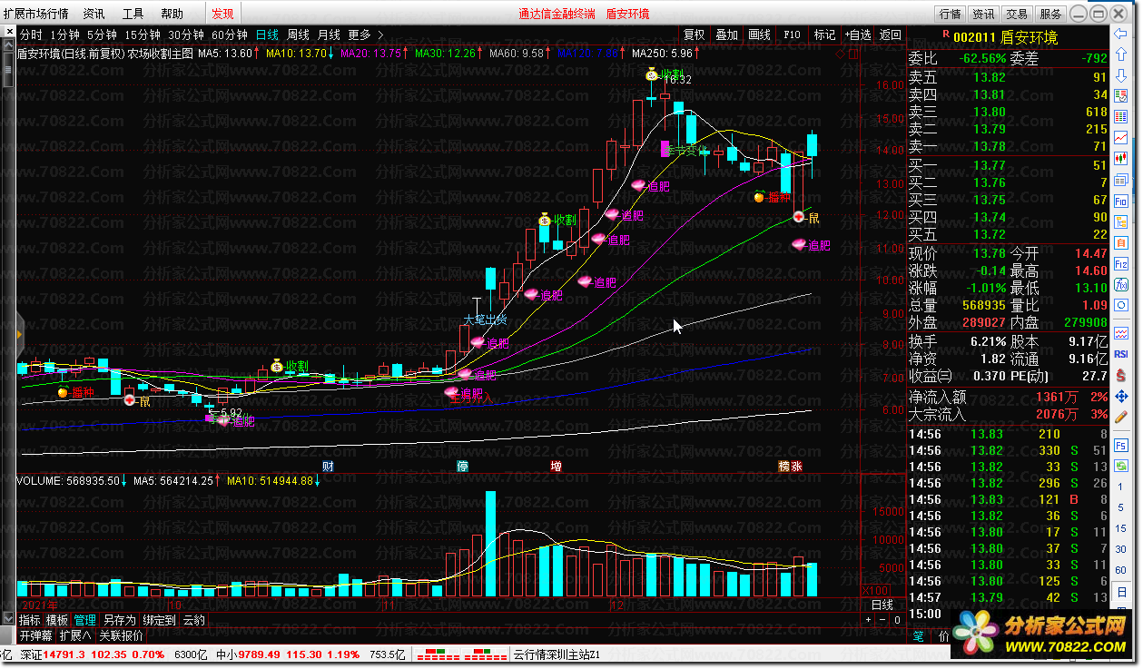Switch to 60分钟 period
This screenshot has height=669, width=1143.
(x=230, y=34)
